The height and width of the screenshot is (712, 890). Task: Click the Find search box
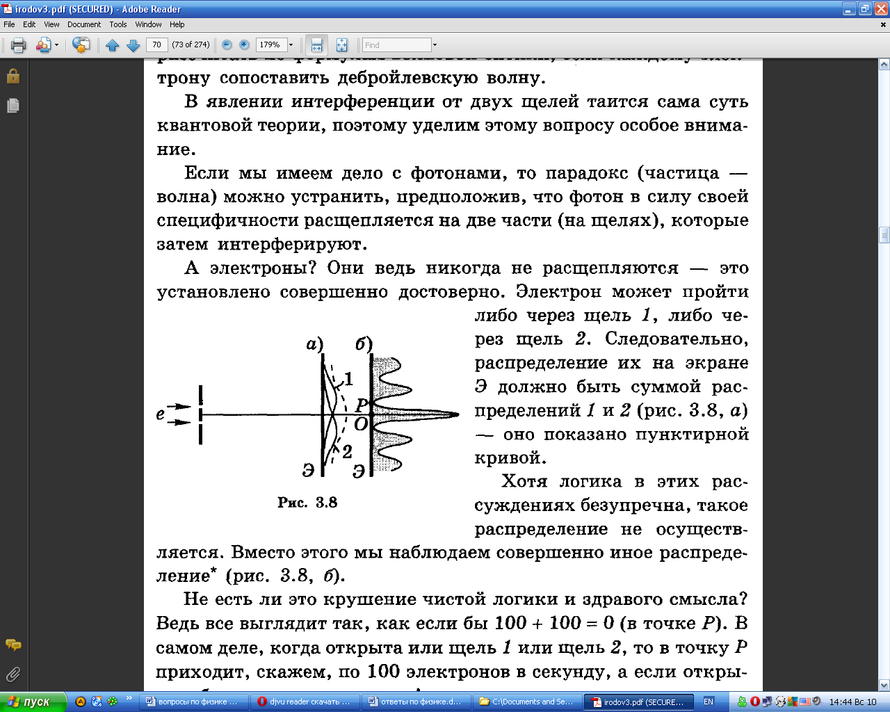pos(396,45)
